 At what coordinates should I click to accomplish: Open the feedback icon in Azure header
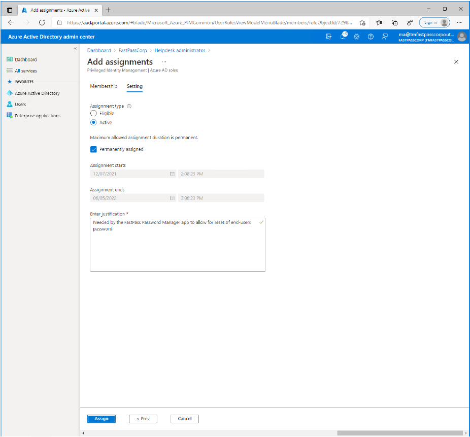tap(385, 37)
